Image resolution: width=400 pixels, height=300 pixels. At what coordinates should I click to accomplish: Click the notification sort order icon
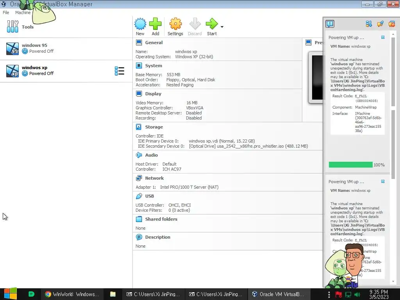(369, 24)
